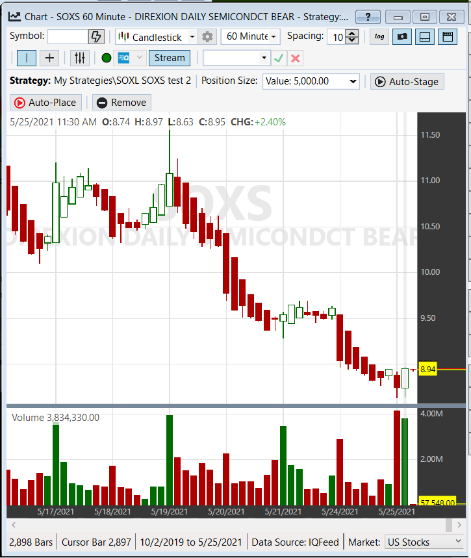Viewport: 471px width, 558px height.
Task: Select the vertical line cursor tool
Action: tap(27, 58)
